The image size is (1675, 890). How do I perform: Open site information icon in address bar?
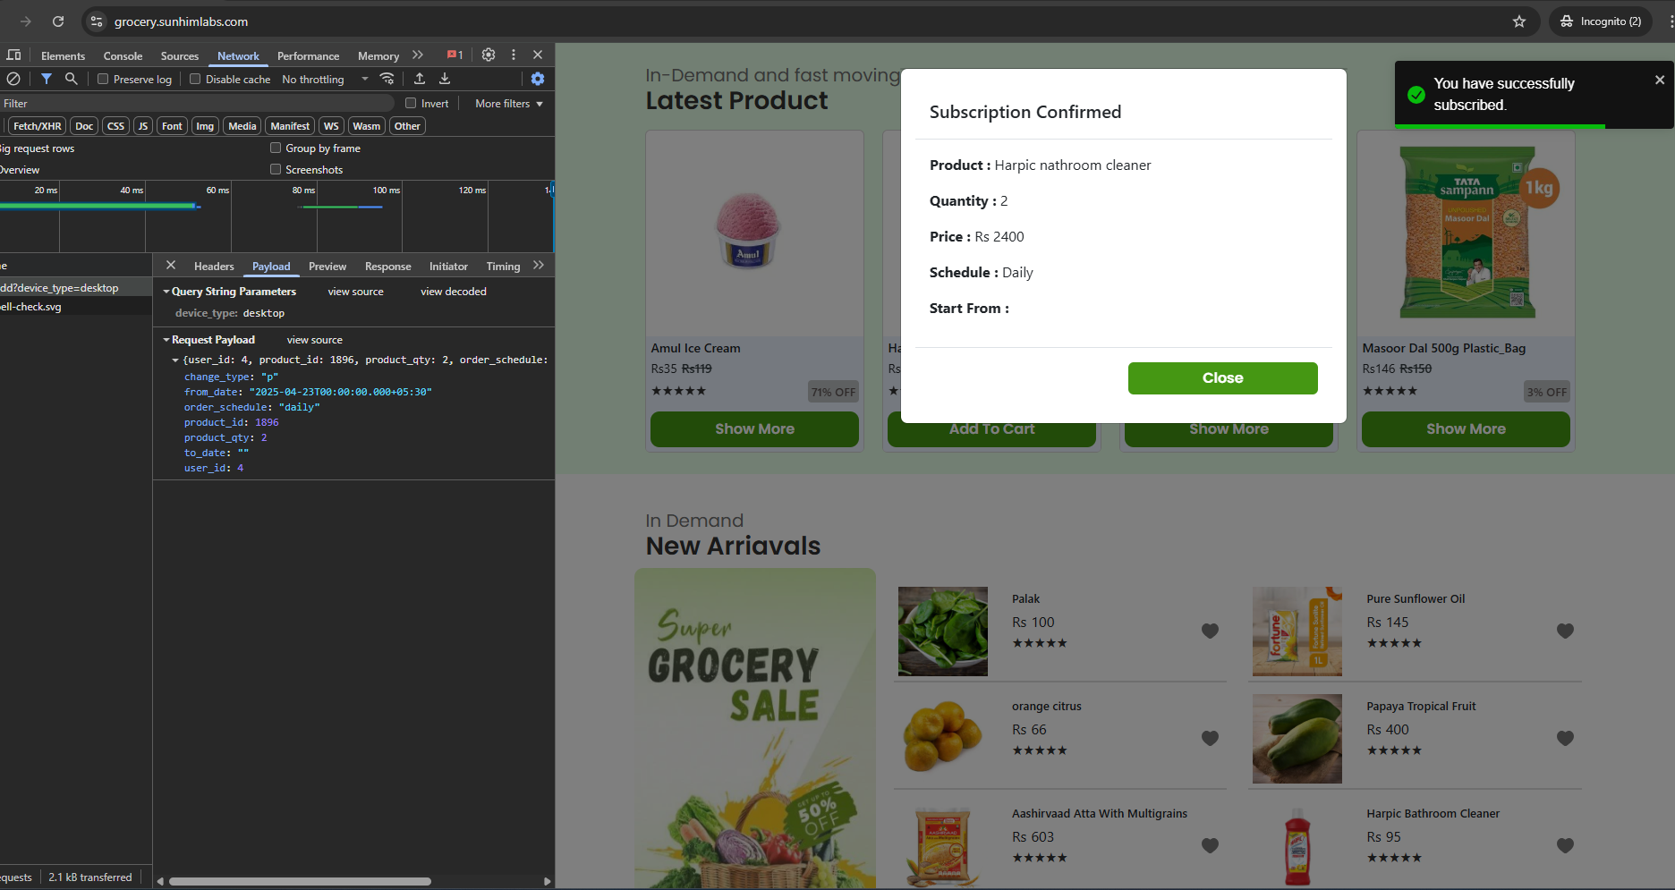pyautogui.click(x=97, y=21)
